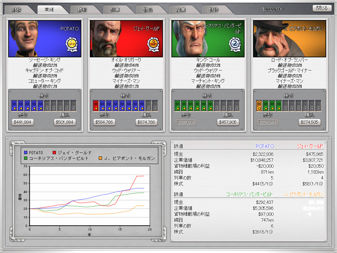This screenshot has width=337, height=253.
Task: Click マーチャント・キング title text
Action: pos(208,81)
